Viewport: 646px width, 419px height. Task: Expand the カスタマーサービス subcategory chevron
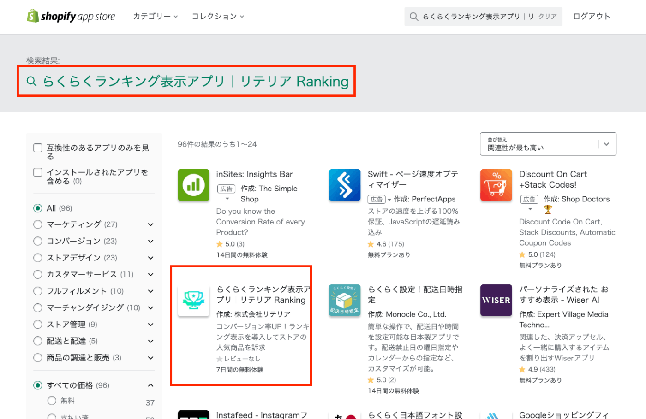coord(150,274)
